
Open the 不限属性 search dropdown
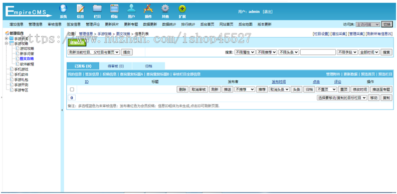click(245, 52)
